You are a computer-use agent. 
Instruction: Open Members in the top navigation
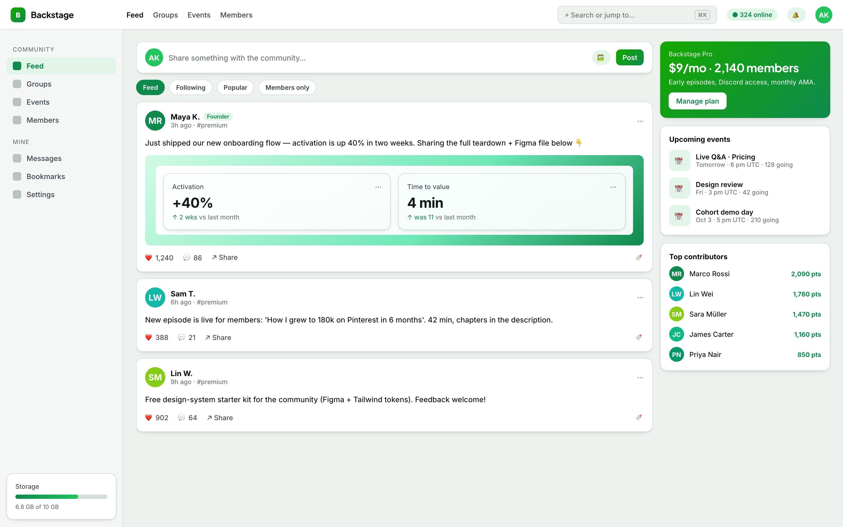(236, 15)
